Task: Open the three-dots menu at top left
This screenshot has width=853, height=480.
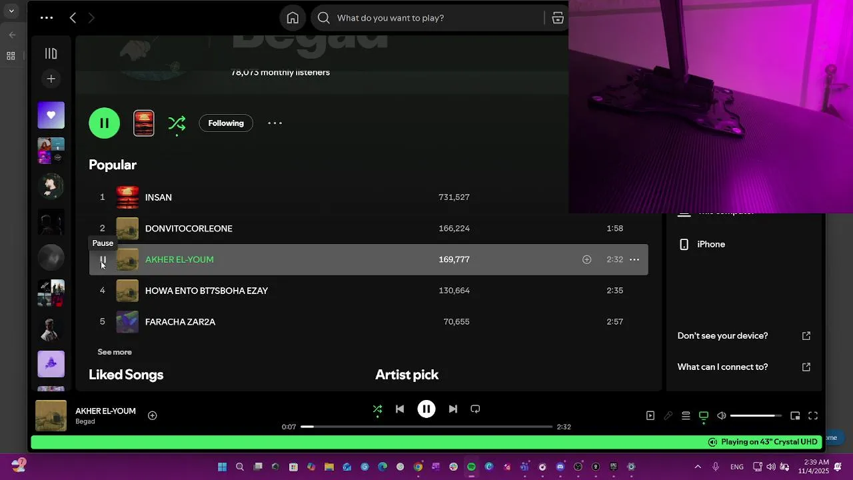Action: 47,18
